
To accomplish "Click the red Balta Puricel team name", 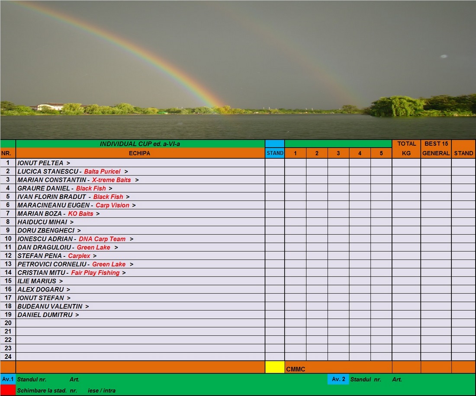I will coord(102,172).
